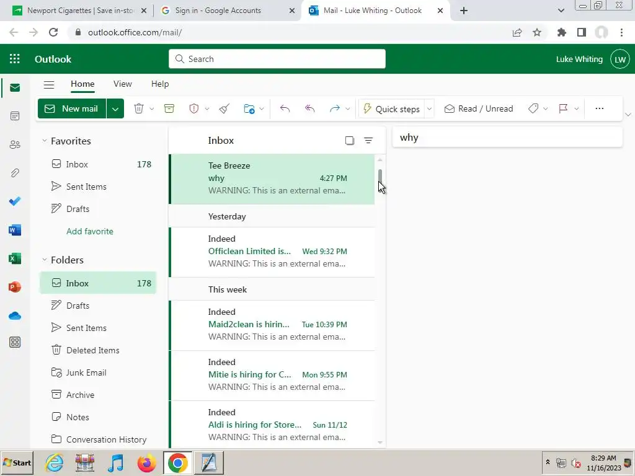Open More apps in the rail

[x=15, y=342]
